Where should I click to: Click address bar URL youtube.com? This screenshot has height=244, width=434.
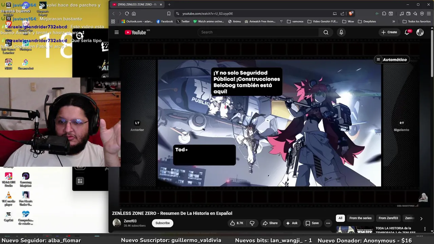pos(208,14)
